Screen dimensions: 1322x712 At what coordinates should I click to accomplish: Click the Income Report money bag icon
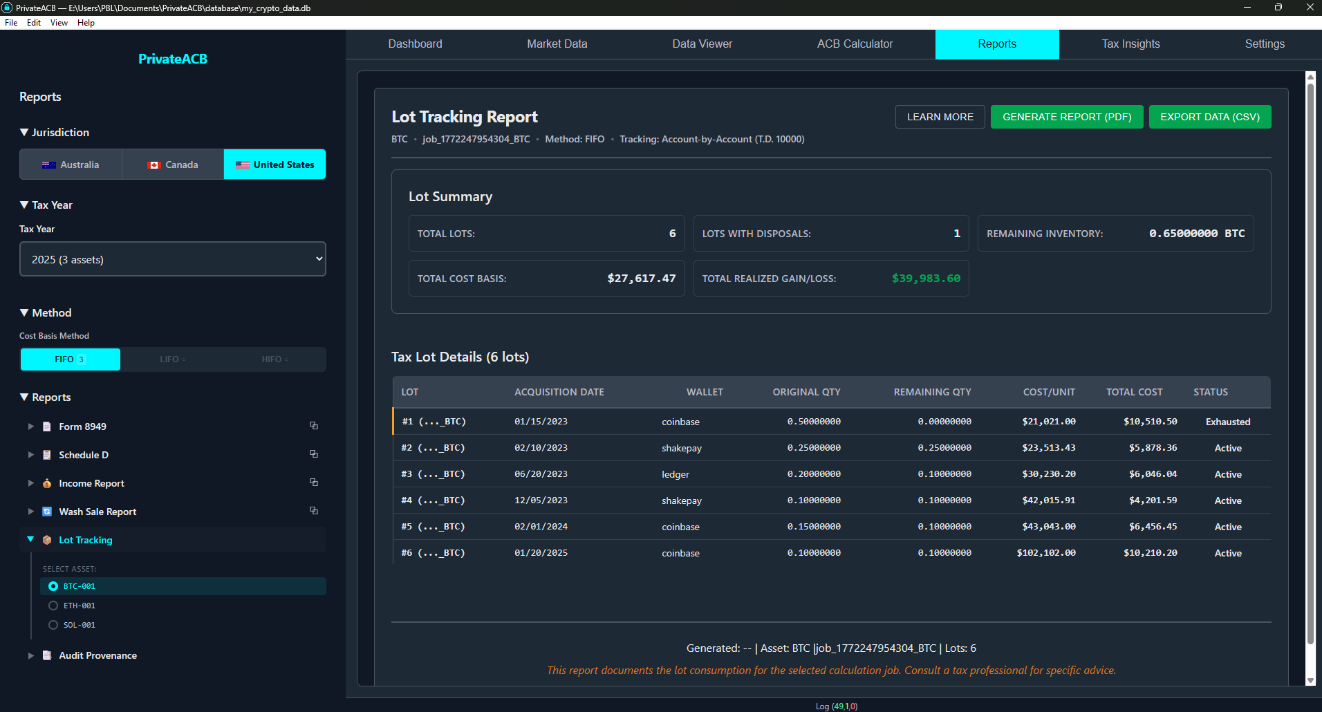(46, 483)
